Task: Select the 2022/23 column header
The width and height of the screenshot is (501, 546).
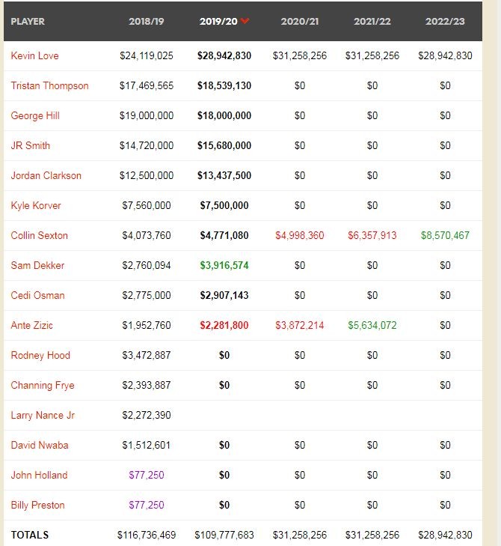Action: pyautogui.click(x=445, y=21)
